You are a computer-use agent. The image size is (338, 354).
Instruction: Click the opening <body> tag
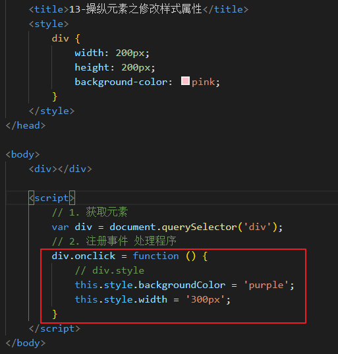23,155
